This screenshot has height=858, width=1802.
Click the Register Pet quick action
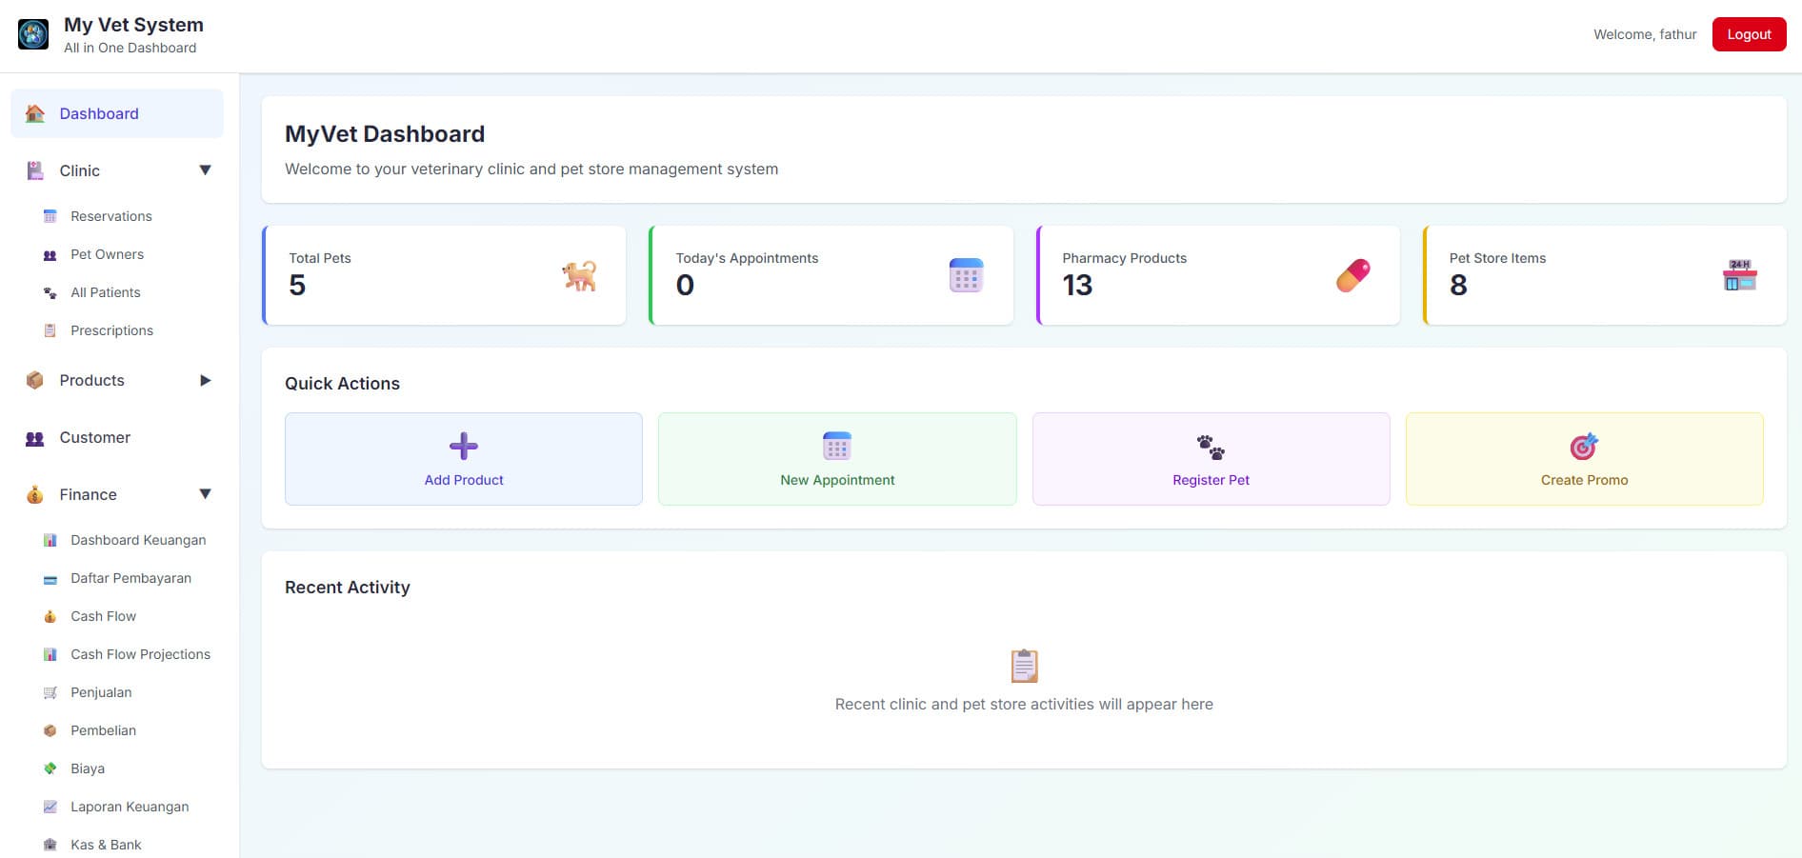click(x=1211, y=459)
